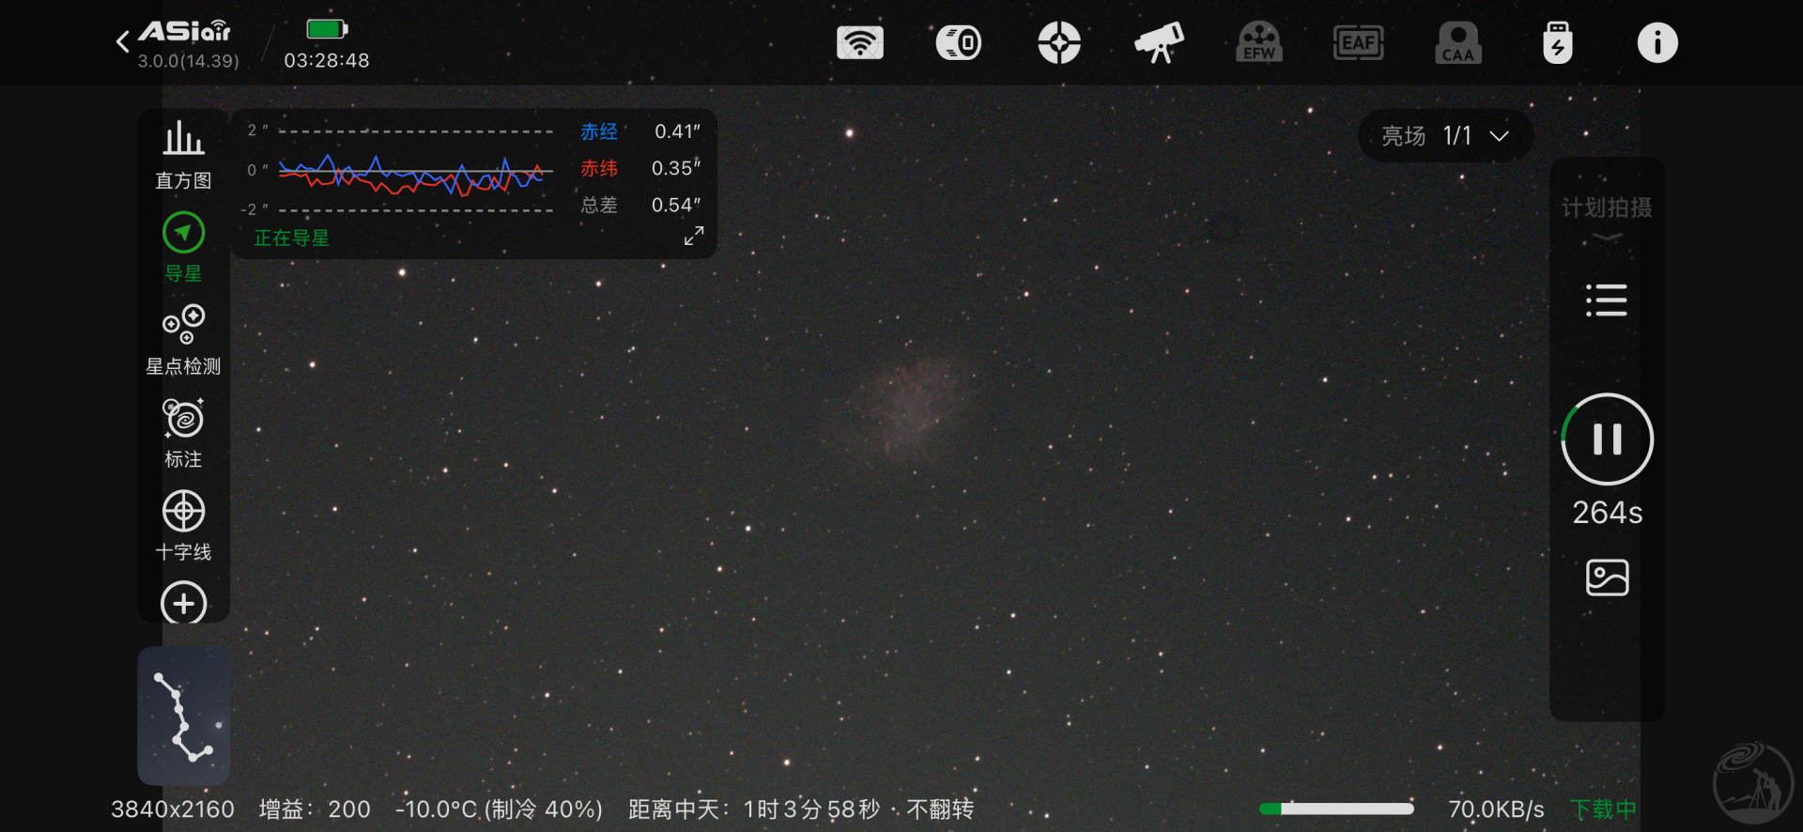Open the Wi-Fi settings icon
Image resolution: width=1803 pixels, height=832 pixels.
pos(860,43)
